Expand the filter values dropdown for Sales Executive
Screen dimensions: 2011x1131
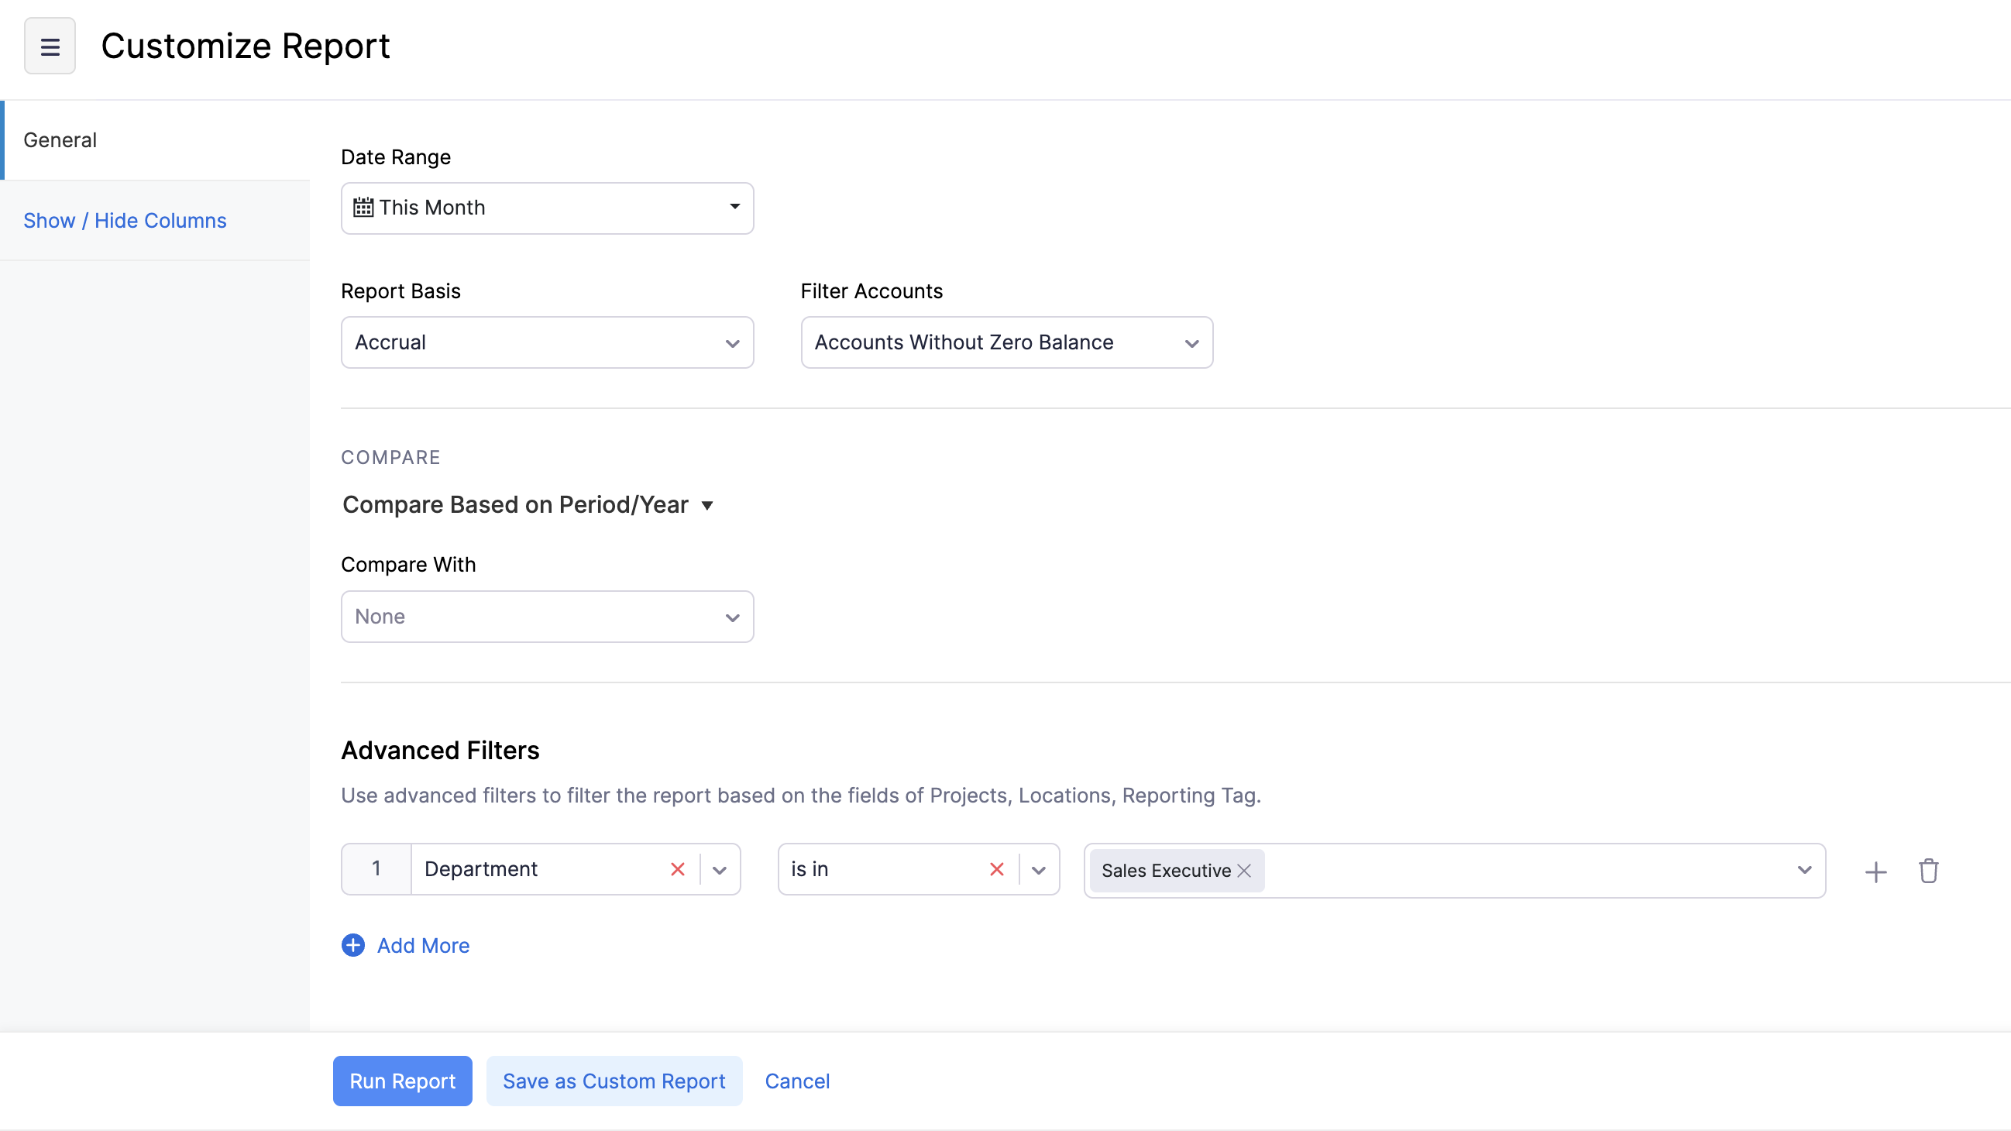(x=1804, y=869)
